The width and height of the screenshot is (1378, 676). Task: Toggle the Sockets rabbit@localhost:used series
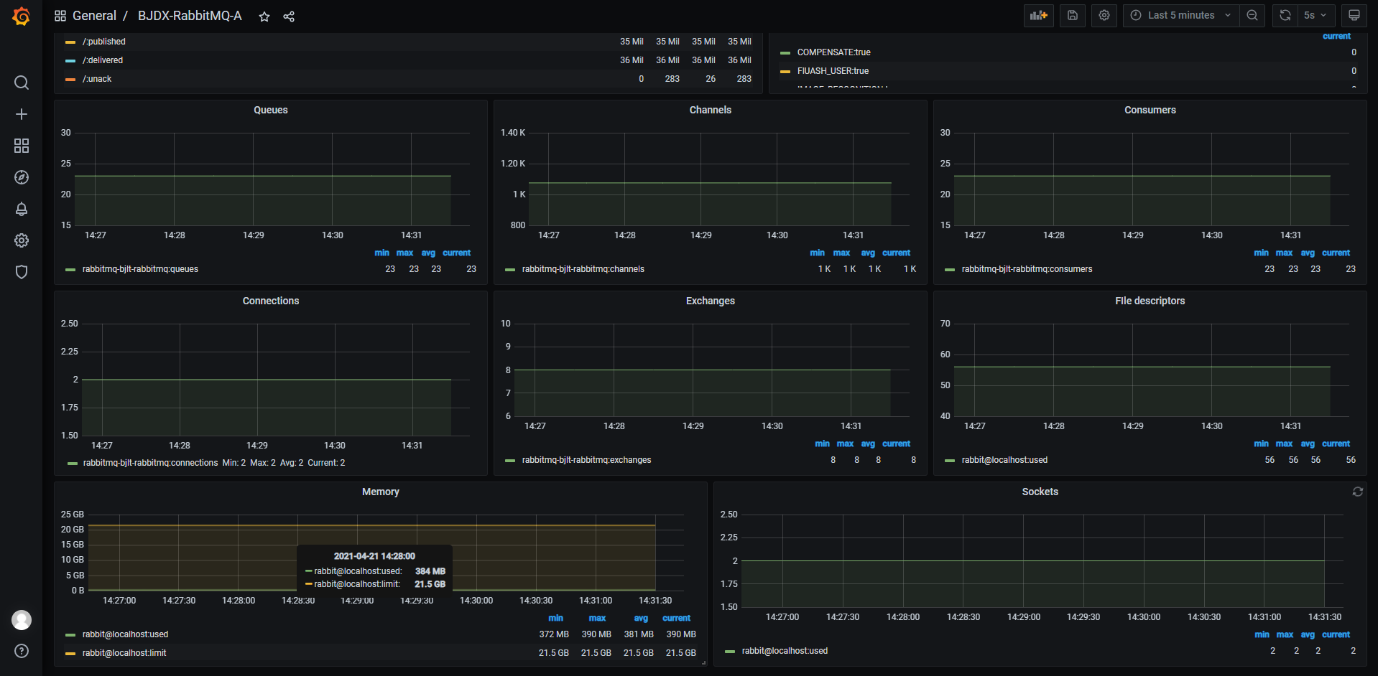pos(785,651)
